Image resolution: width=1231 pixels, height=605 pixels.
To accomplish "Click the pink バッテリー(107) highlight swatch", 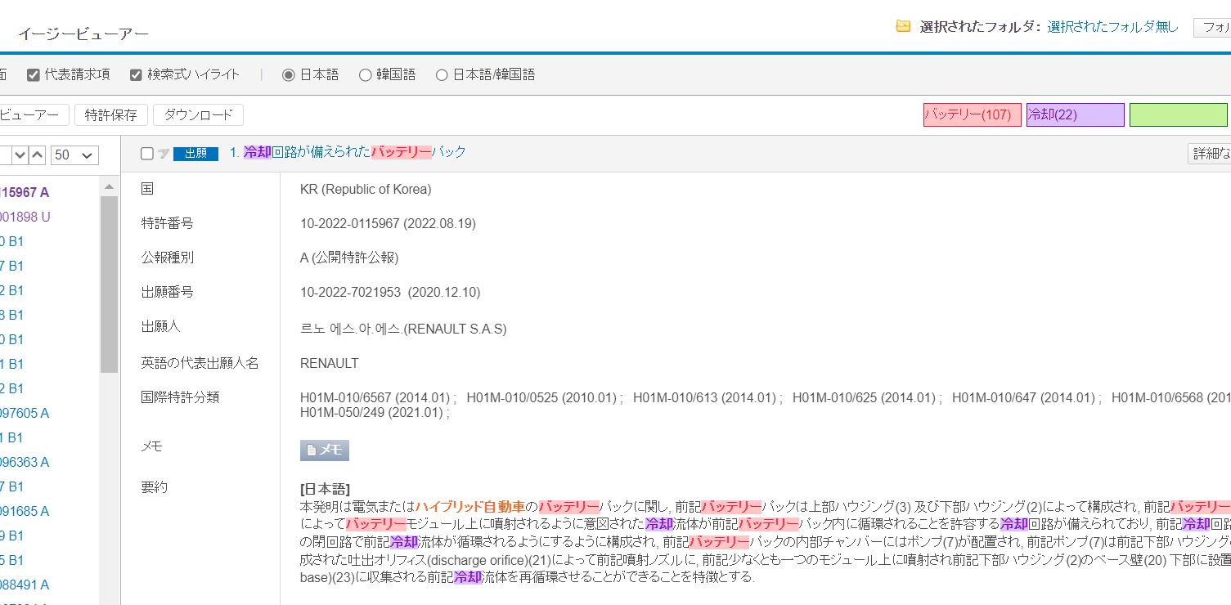I will point(972,115).
